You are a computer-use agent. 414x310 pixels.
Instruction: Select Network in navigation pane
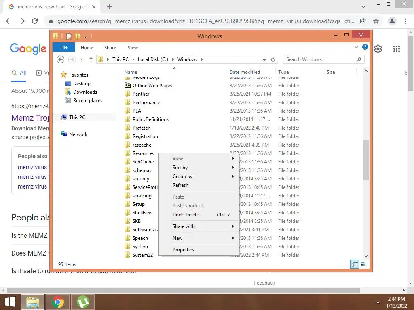coord(74,134)
